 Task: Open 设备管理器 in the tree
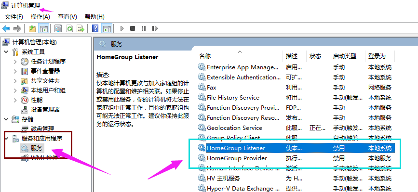coord(45,110)
